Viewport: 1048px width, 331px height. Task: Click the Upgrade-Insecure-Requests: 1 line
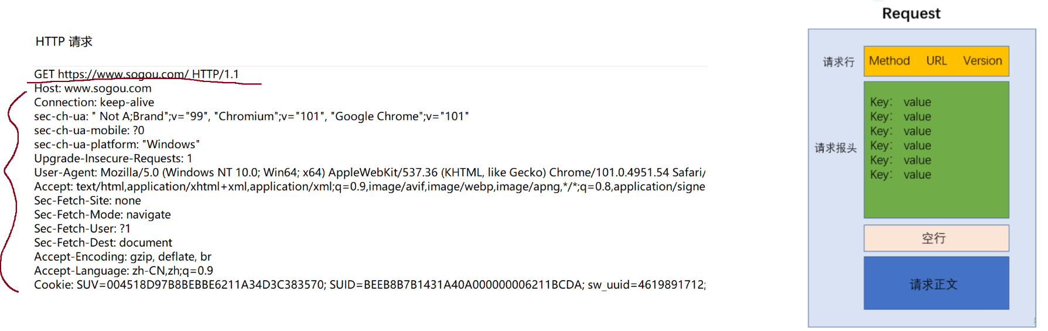click(x=113, y=159)
